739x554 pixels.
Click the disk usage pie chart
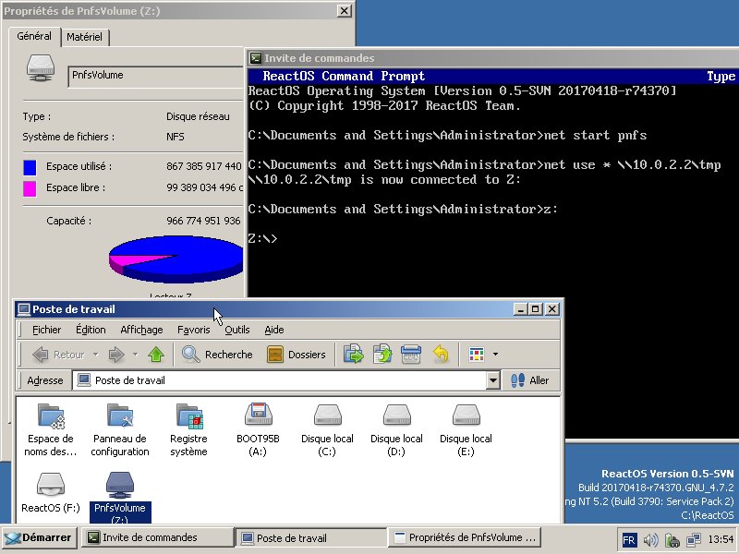point(176,259)
